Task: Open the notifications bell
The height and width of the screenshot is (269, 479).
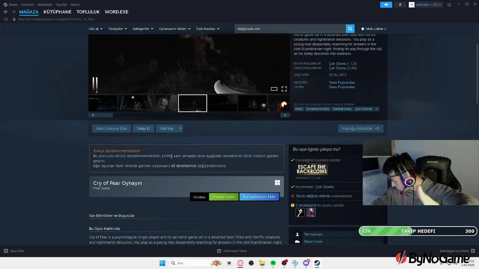Action: click(400, 4)
